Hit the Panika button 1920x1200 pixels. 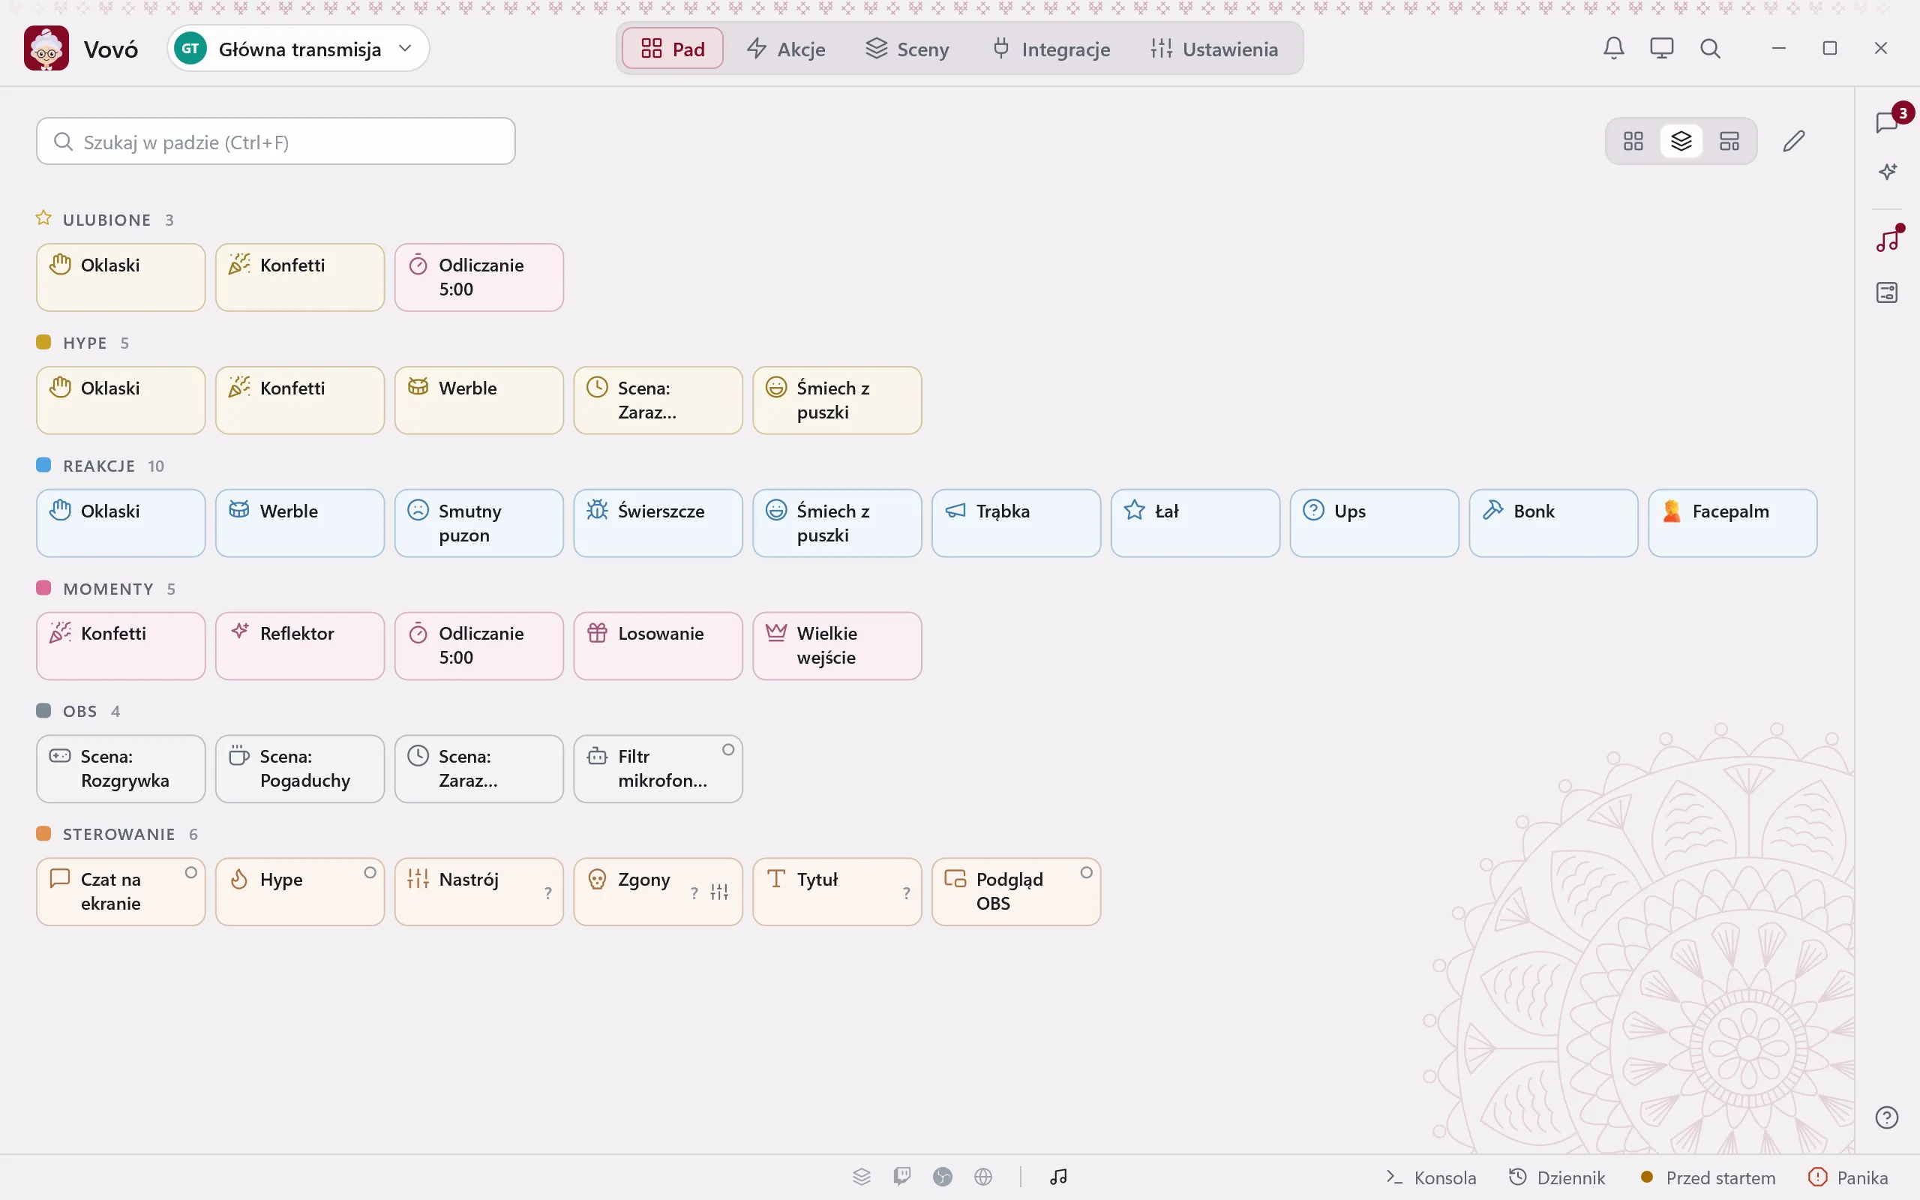point(1848,1177)
